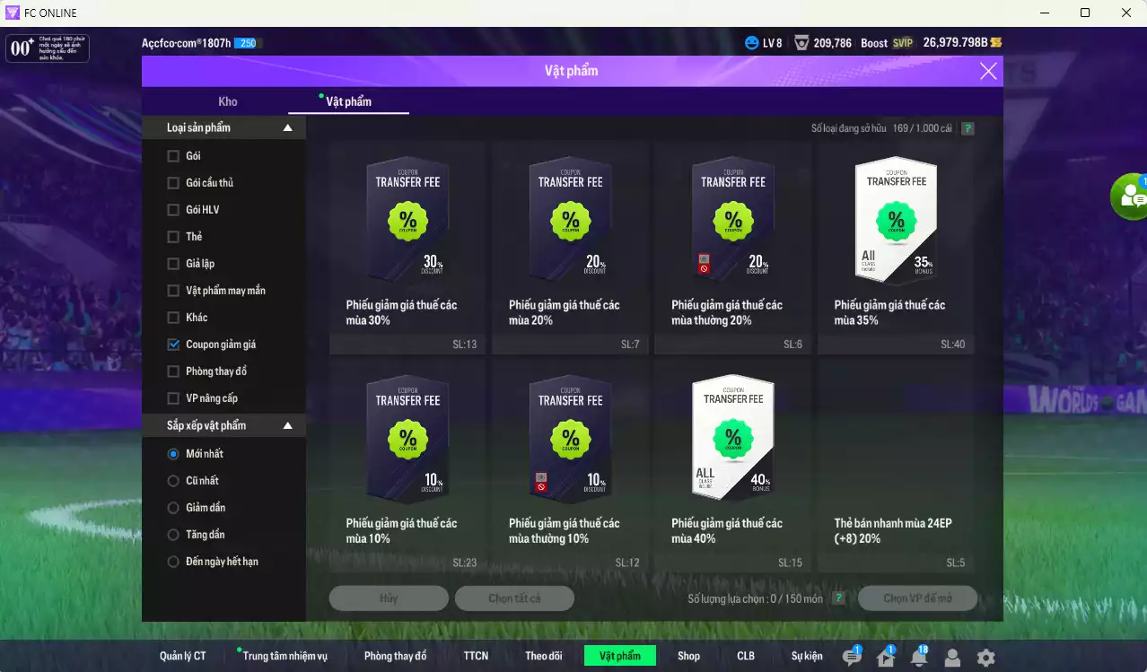Click the SVIP boost badge
The width and height of the screenshot is (1147, 672).
point(902,42)
